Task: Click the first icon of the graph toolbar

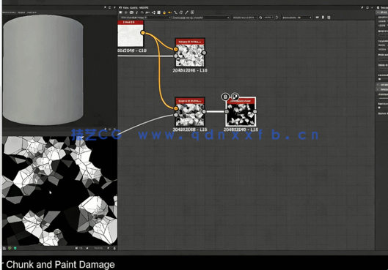Action: tap(120, 12)
